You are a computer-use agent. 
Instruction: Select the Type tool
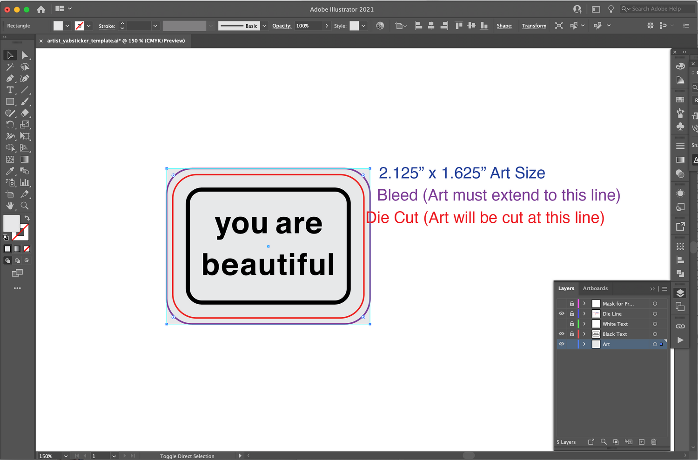tap(10, 90)
